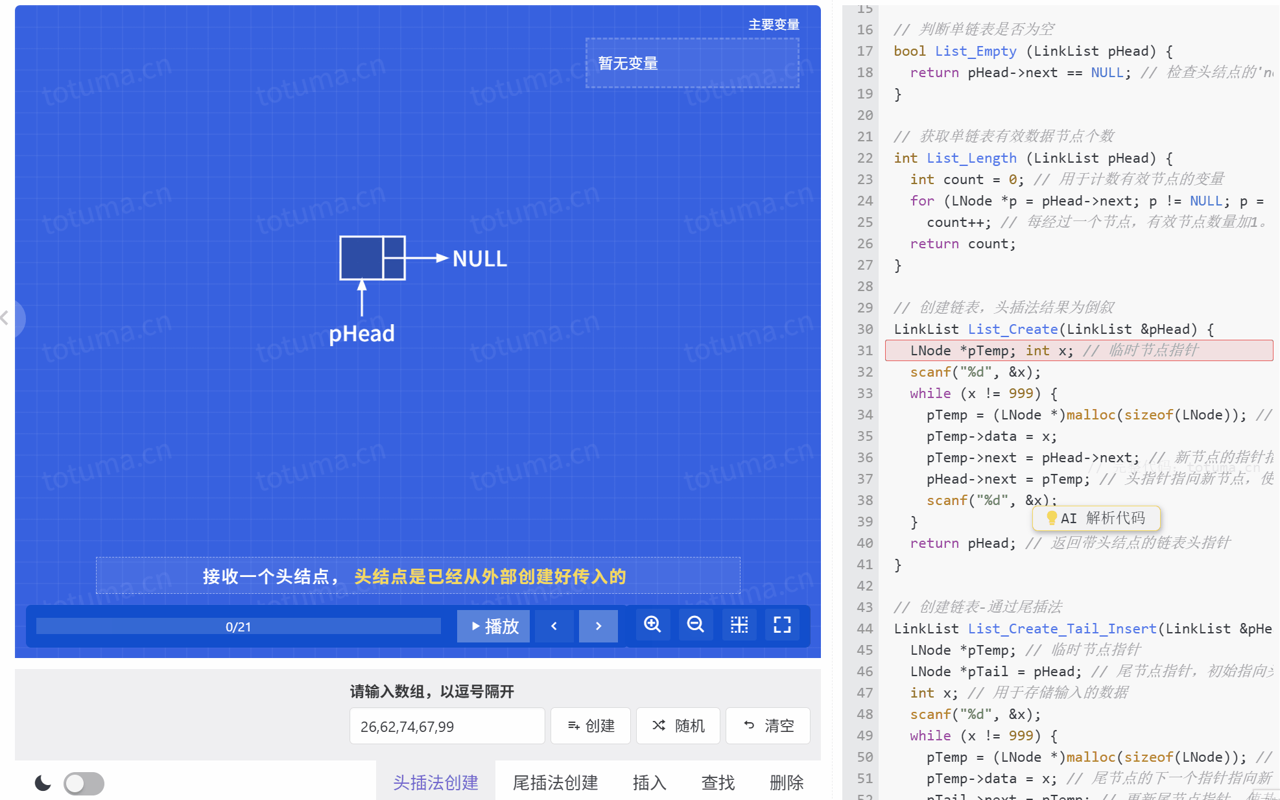Enter fullscreen animation view

[x=782, y=625]
